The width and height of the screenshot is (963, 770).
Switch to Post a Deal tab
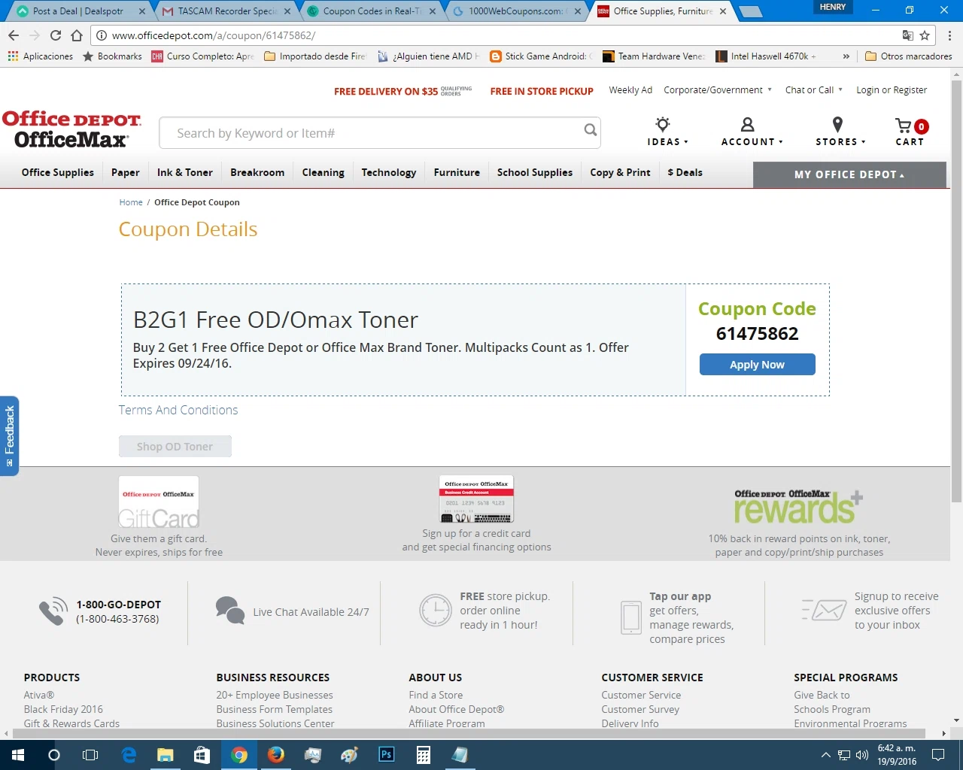(78, 11)
